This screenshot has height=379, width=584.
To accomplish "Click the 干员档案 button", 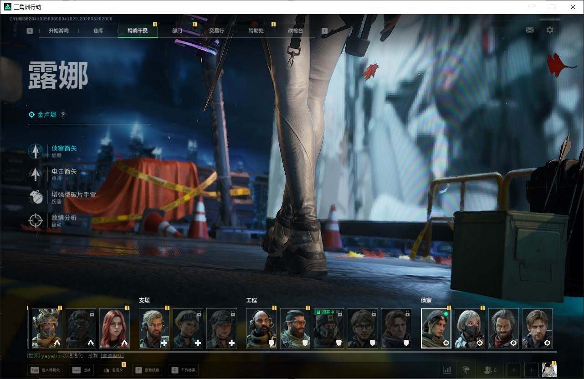I will click(x=184, y=370).
